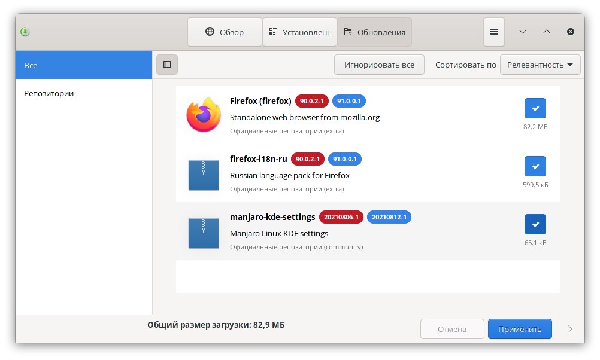Click the manjaro-kde-settings package archive icon
This screenshot has height=360, width=600.
(204, 233)
